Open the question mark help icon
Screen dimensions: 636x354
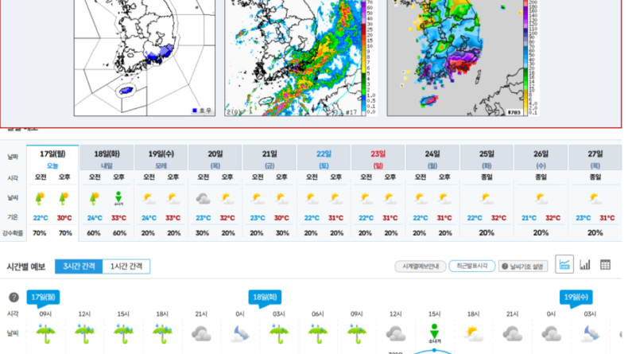(14, 298)
